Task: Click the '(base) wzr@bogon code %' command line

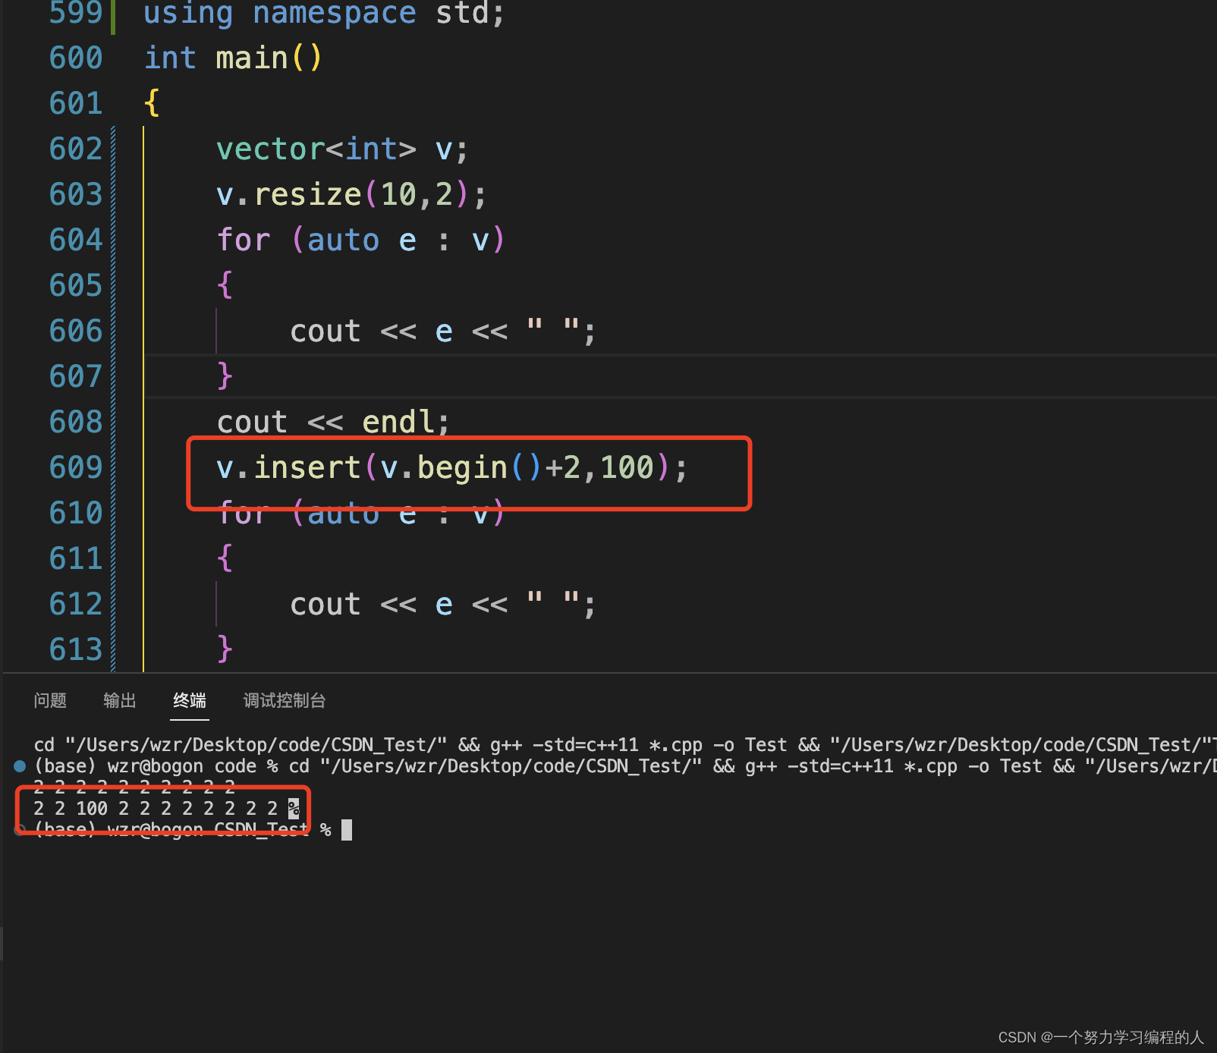Action: 625,766
